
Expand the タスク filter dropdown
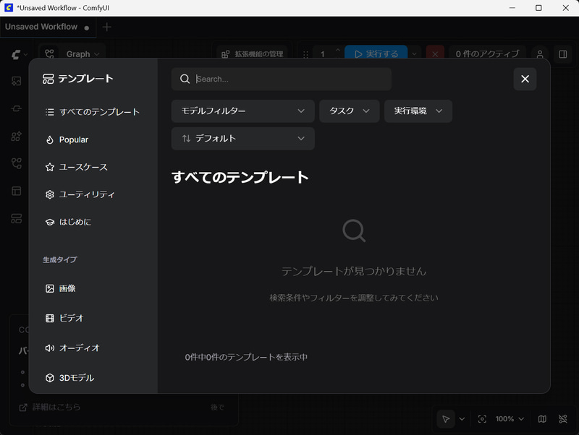pos(350,111)
